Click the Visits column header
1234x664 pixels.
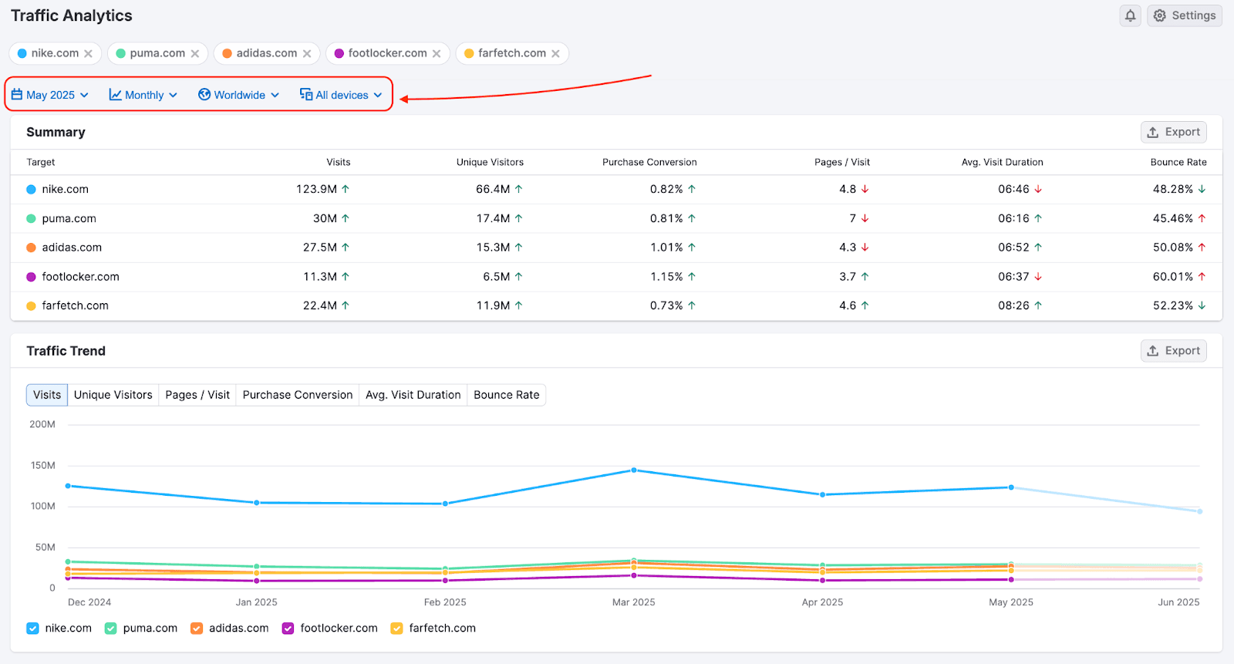pyautogui.click(x=339, y=162)
